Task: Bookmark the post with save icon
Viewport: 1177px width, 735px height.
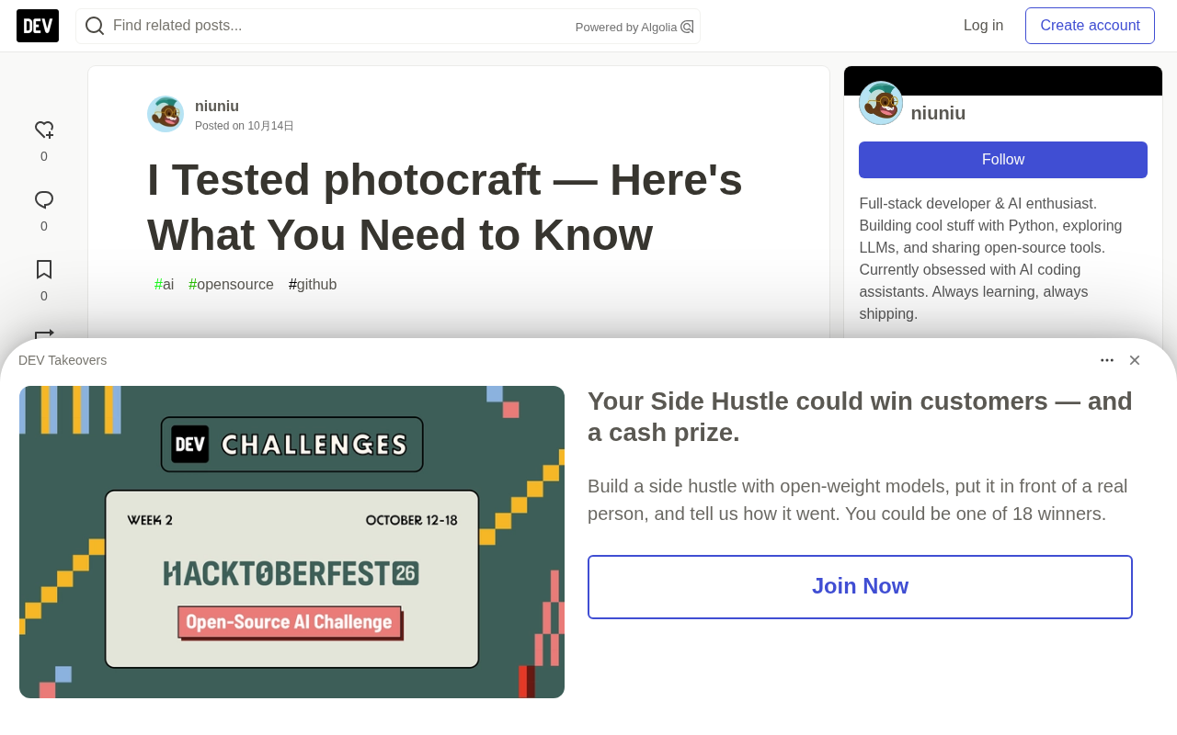Action: (44, 269)
